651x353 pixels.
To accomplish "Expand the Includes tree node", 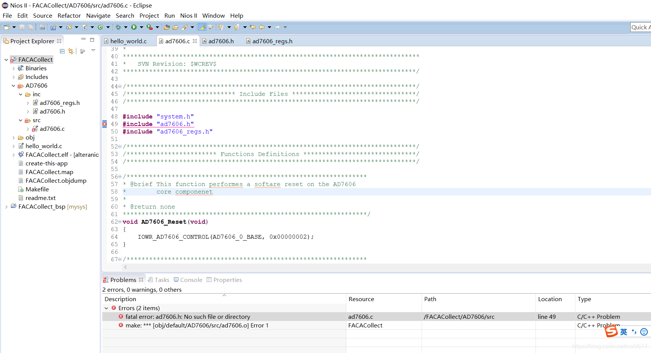I will (14, 77).
